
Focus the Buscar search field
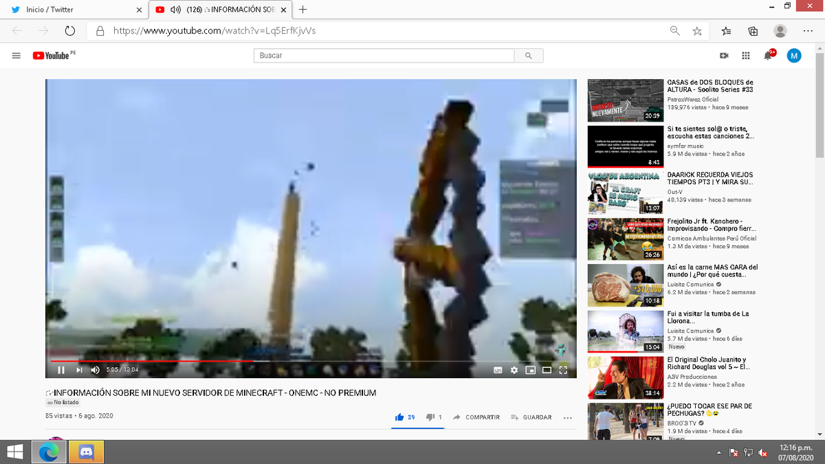(x=384, y=56)
